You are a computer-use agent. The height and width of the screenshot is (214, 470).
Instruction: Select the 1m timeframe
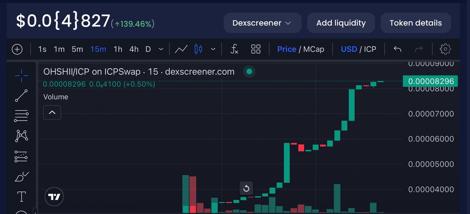(59, 49)
